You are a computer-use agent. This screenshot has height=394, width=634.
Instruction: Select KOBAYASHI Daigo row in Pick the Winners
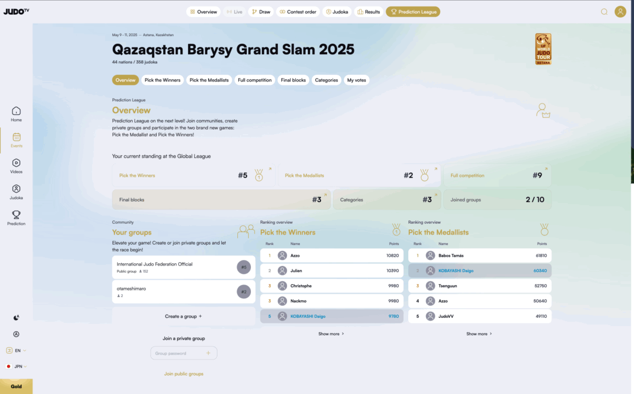(332, 316)
